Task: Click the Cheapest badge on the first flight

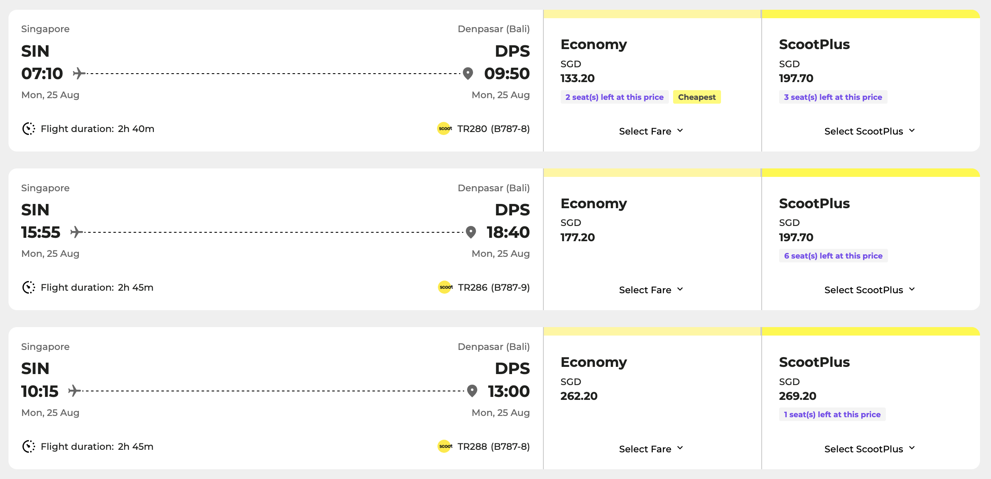Action: 696,97
